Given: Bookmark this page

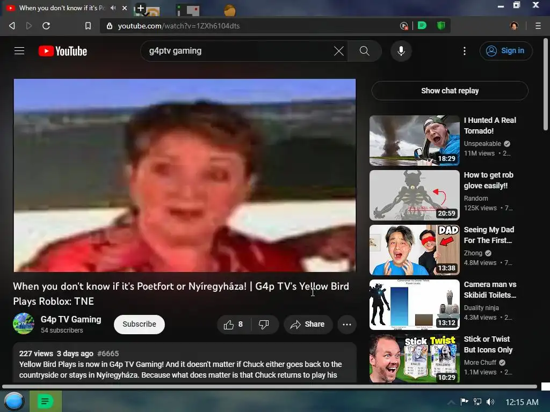Looking at the screenshot, I should point(88,26).
